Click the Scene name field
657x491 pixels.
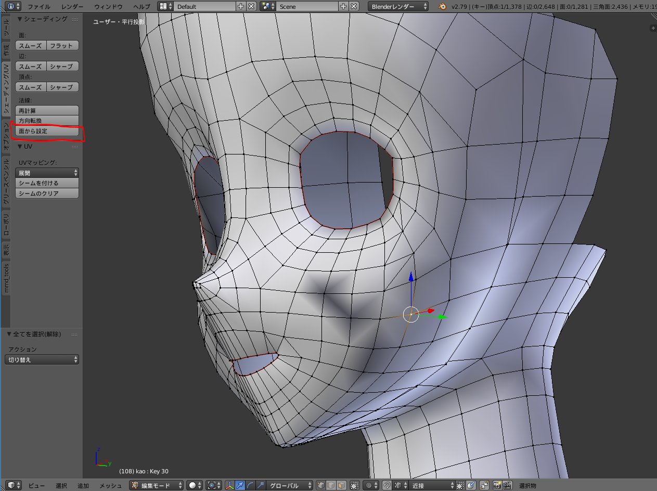tap(307, 6)
